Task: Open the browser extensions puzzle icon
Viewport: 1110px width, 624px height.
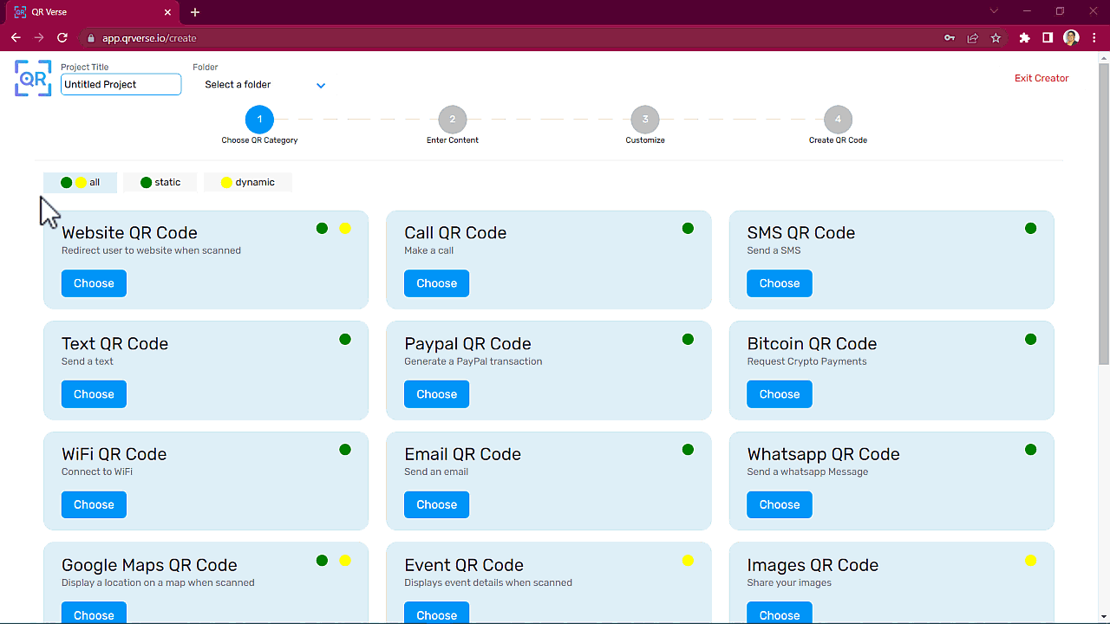Action: point(1025,38)
